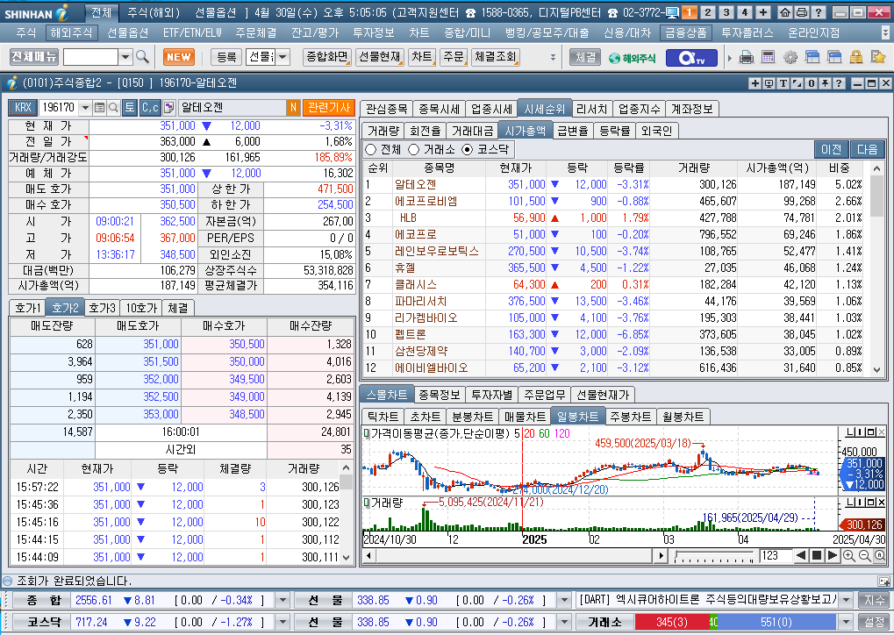
Task: Switch to virtual screen 4
Action: 744,12
